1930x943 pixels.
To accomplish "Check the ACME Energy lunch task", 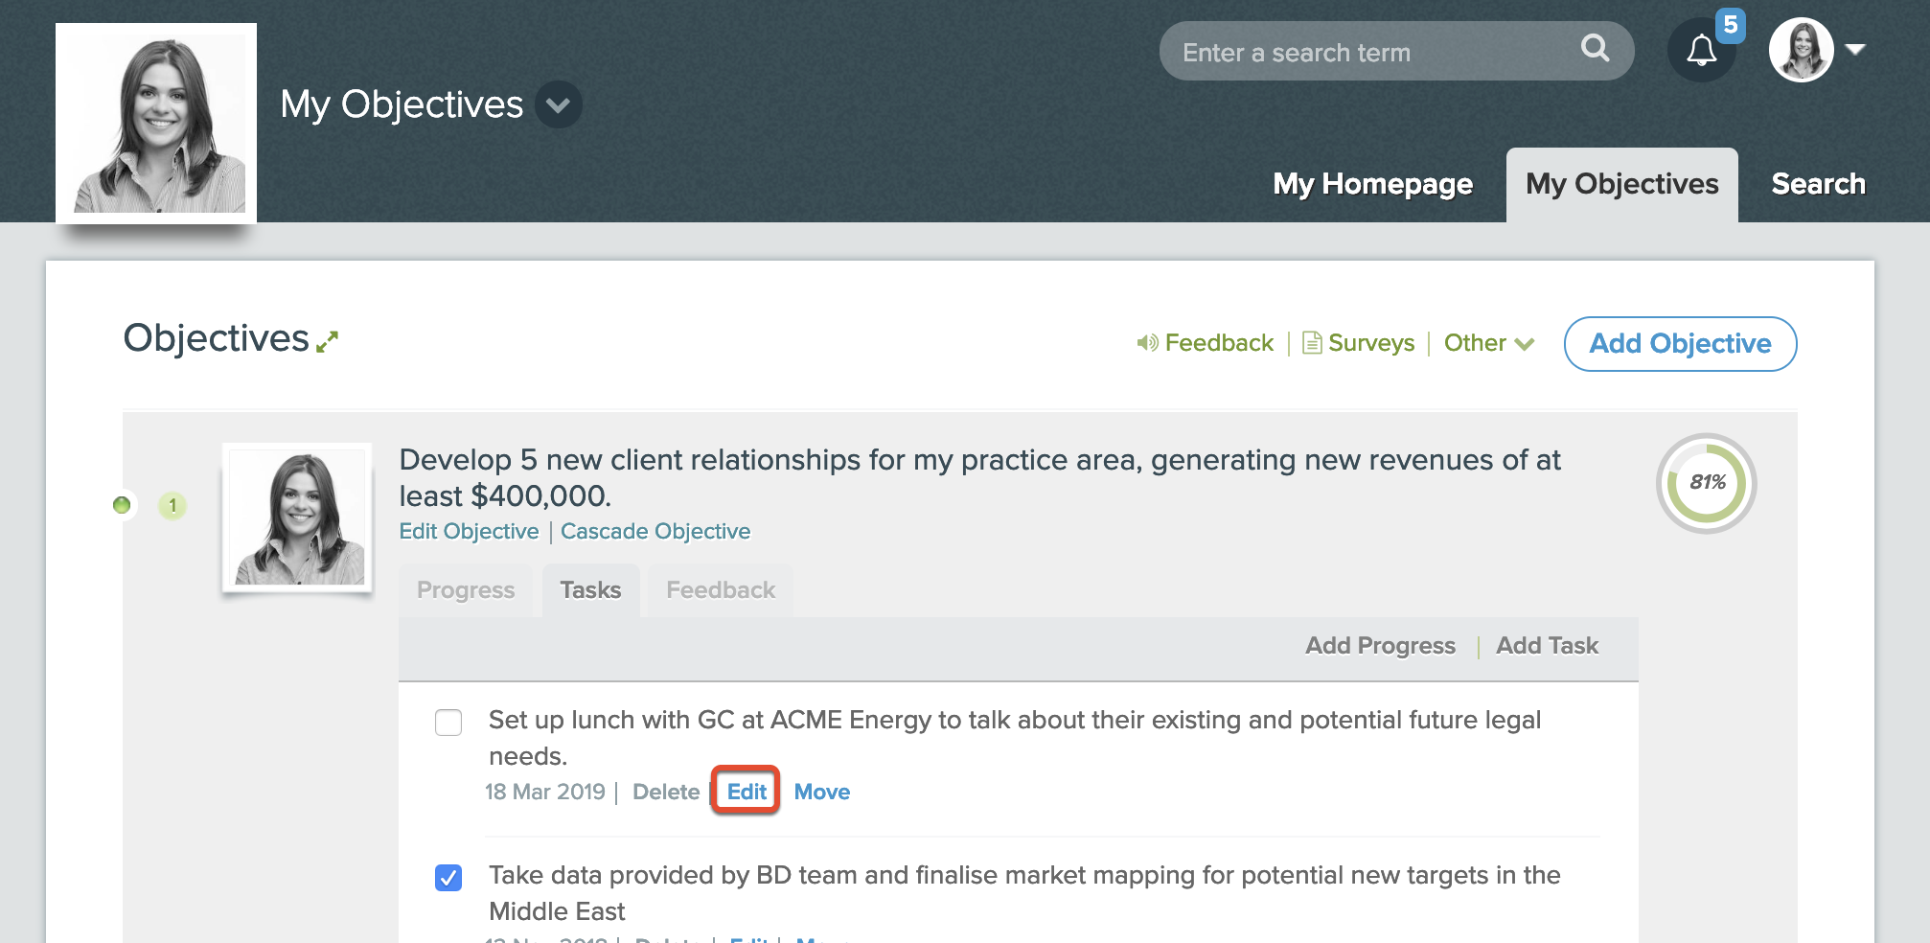I will tap(448, 722).
